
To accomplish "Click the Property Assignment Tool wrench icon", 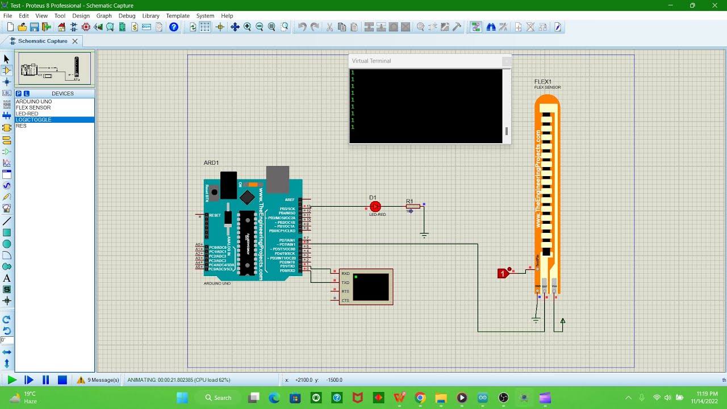I will (503, 27).
